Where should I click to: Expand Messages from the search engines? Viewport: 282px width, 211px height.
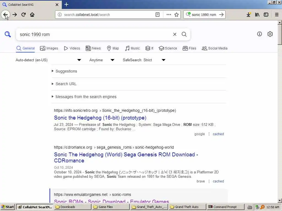pyautogui.click(x=86, y=97)
